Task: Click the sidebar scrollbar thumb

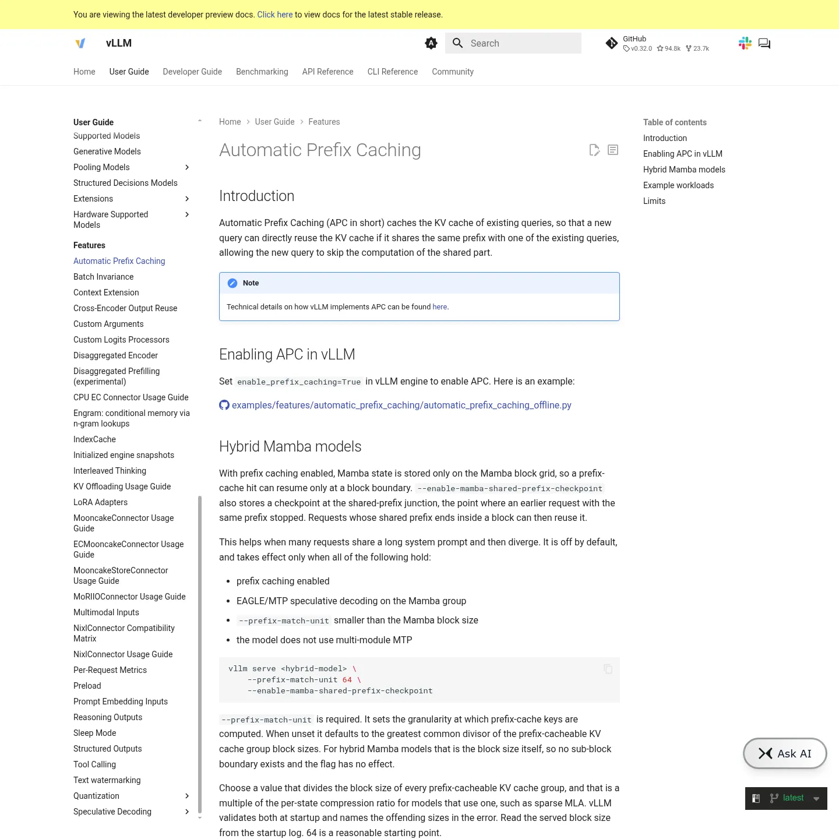Action: (200, 654)
